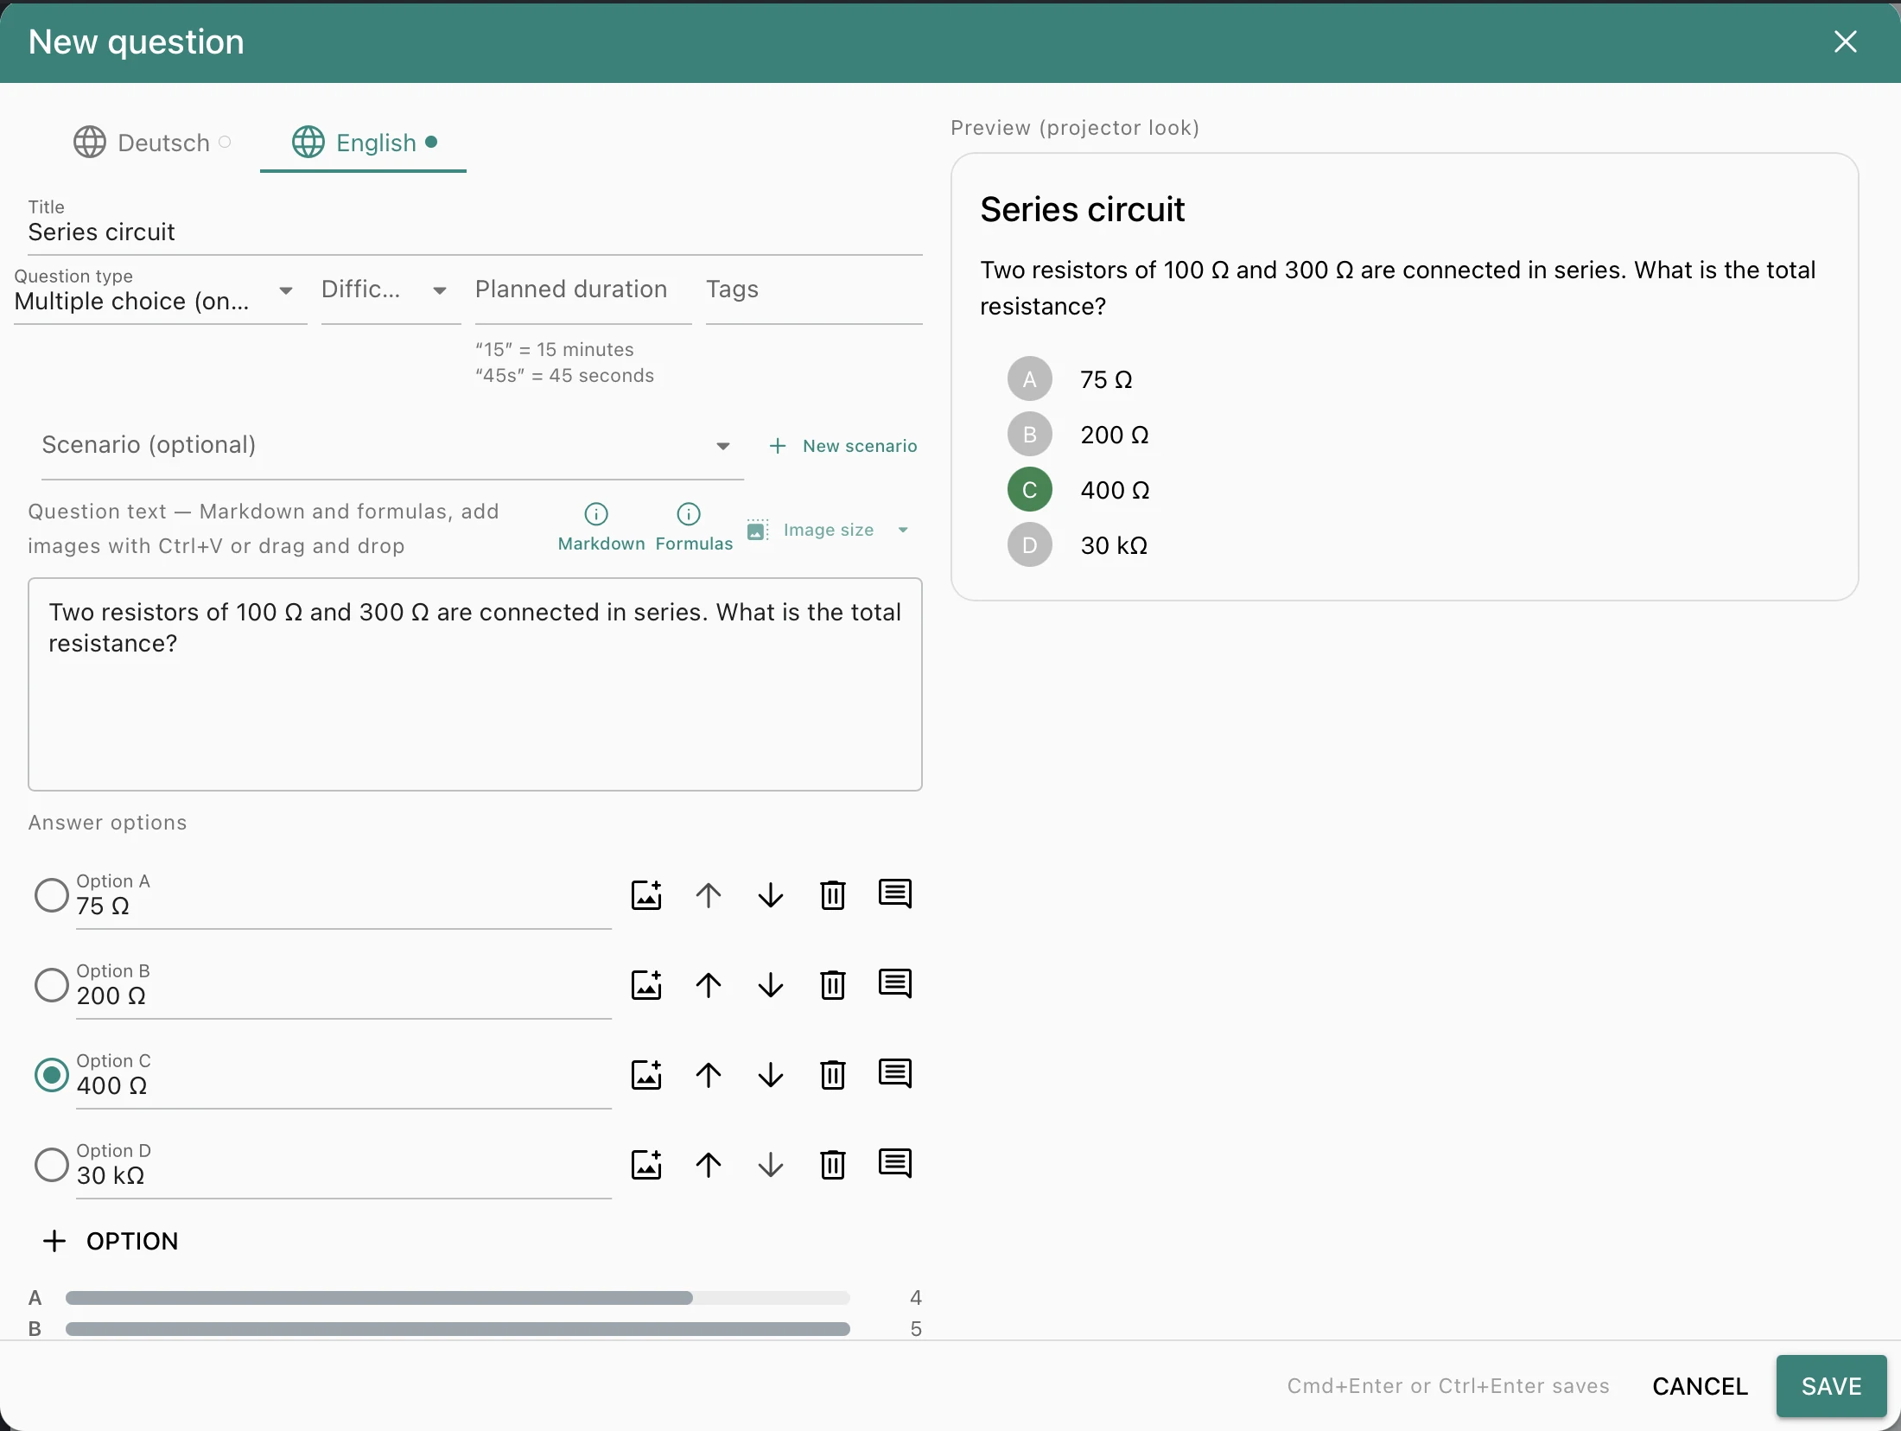The width and height of the screenshot is (1901, 1431).
Task: Select Option D radio button
Action: click(52, 1165)
